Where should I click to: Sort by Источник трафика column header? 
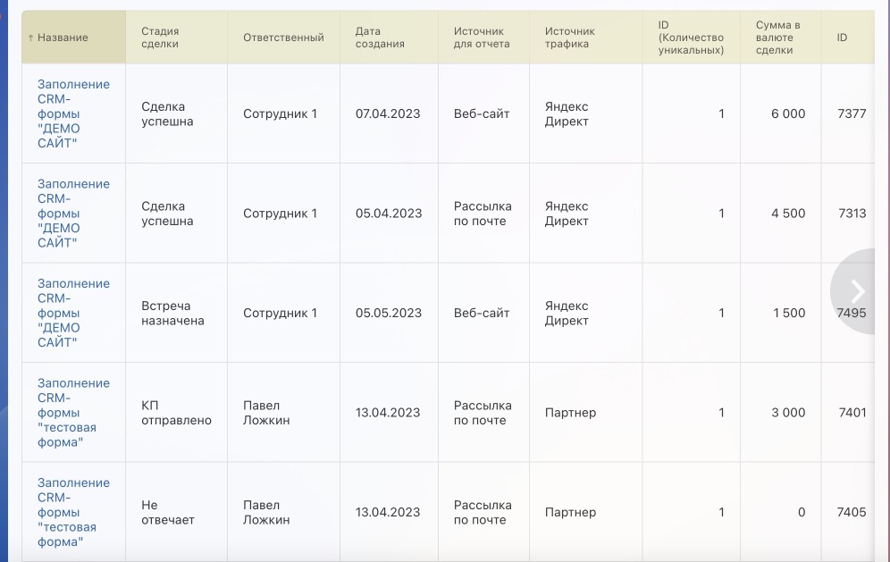click(570, 38)
